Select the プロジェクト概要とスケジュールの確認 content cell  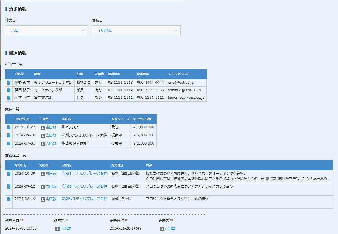pyautogui.click(x=238, y=202)
